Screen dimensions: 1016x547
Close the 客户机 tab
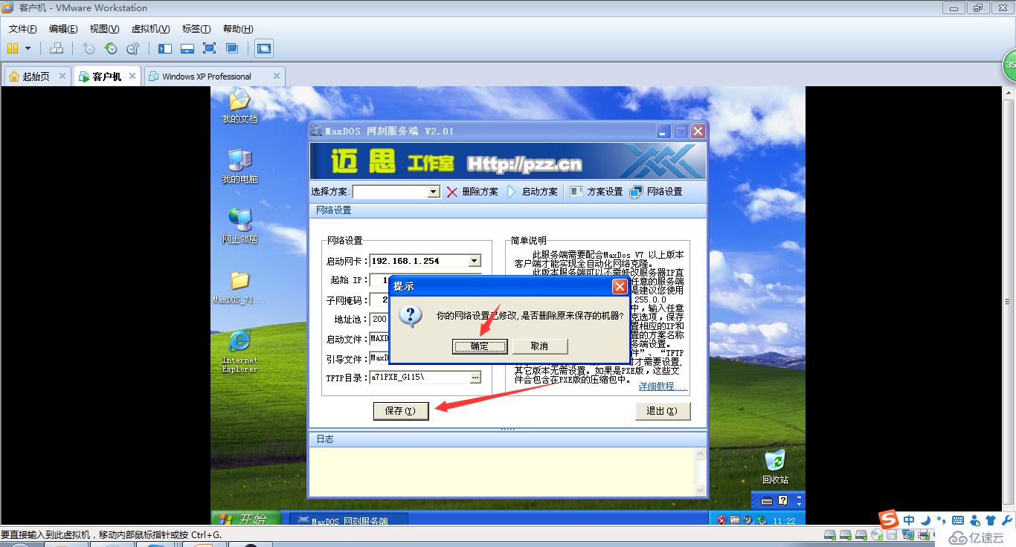[x=132, y=76]
